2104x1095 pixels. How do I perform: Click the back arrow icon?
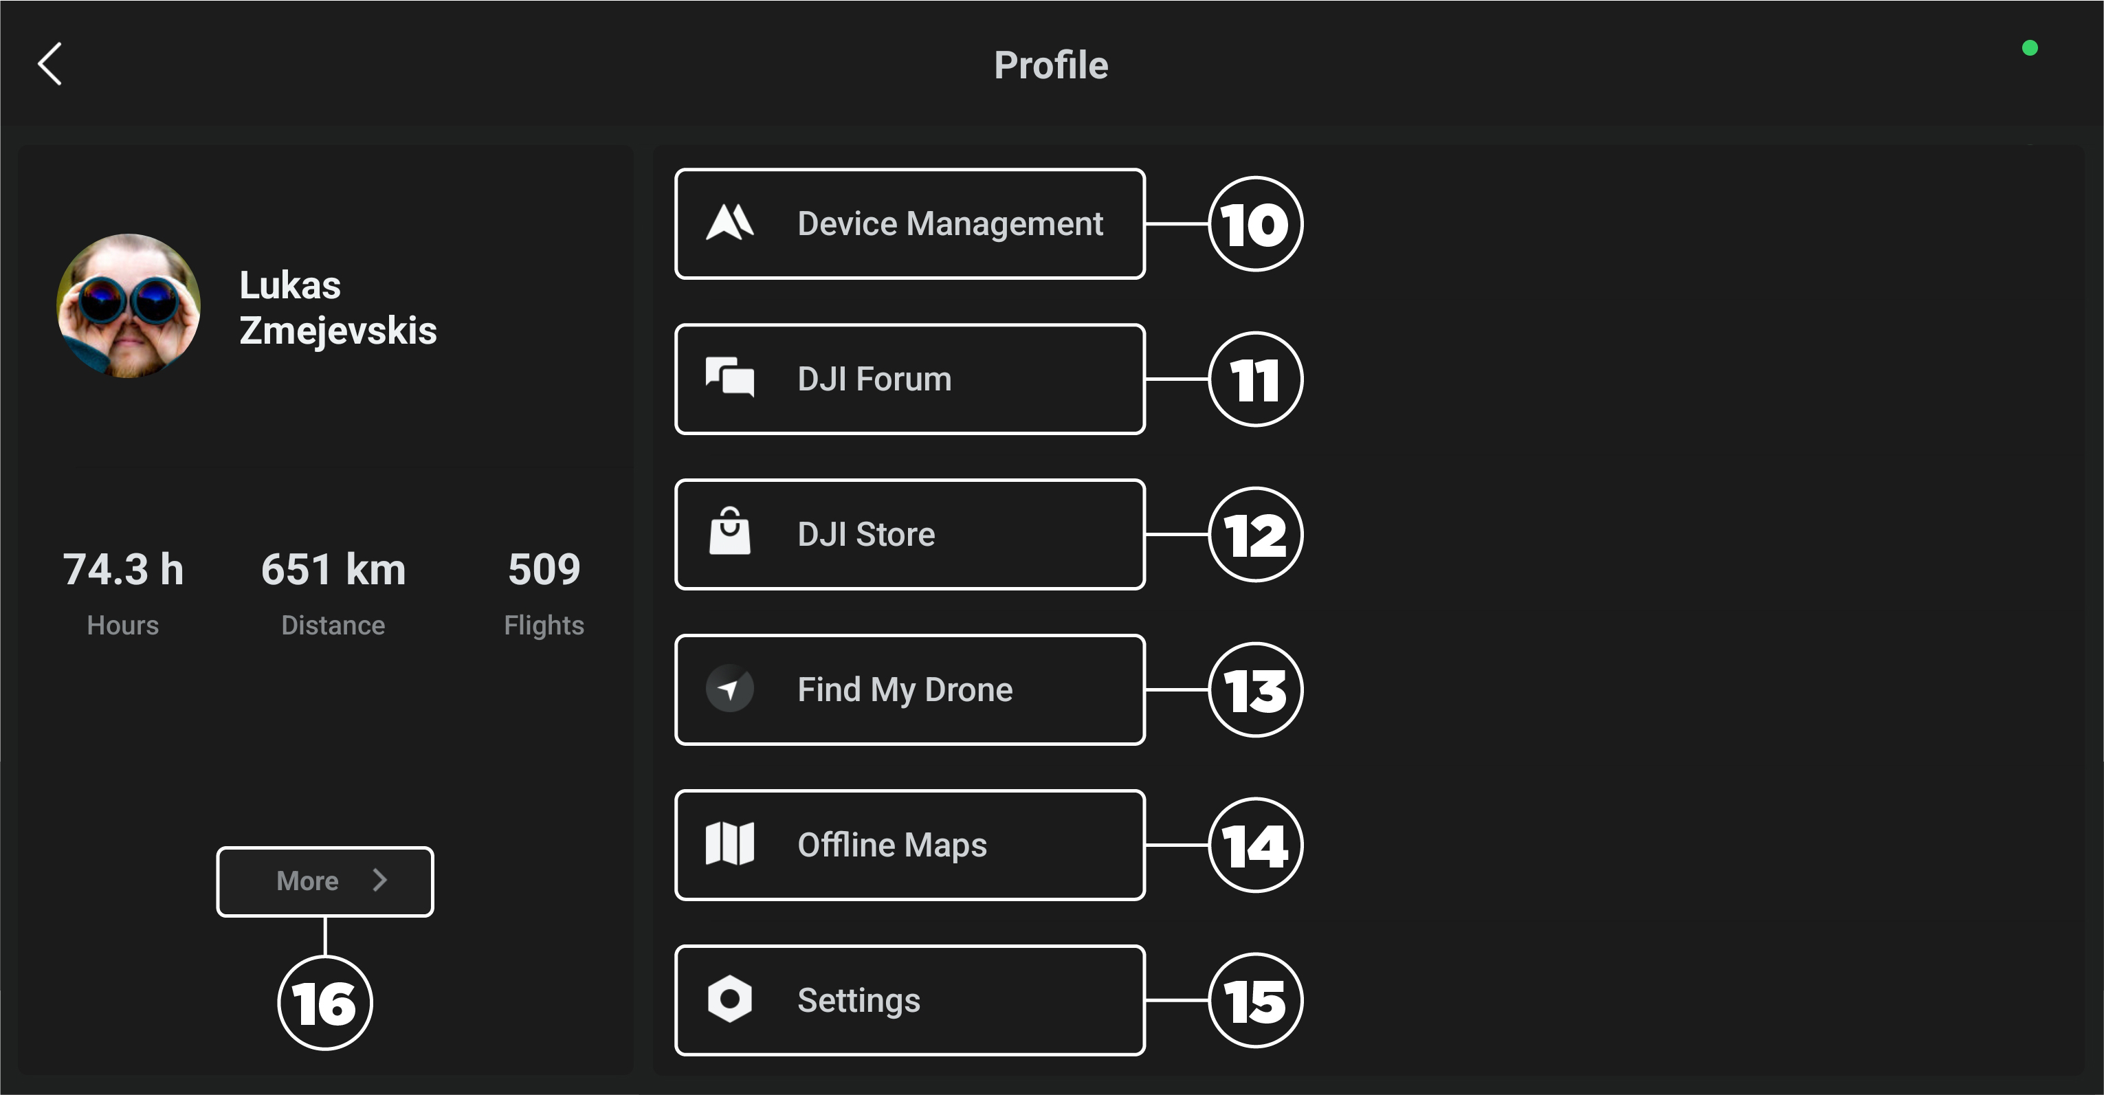tap(49, 64)
